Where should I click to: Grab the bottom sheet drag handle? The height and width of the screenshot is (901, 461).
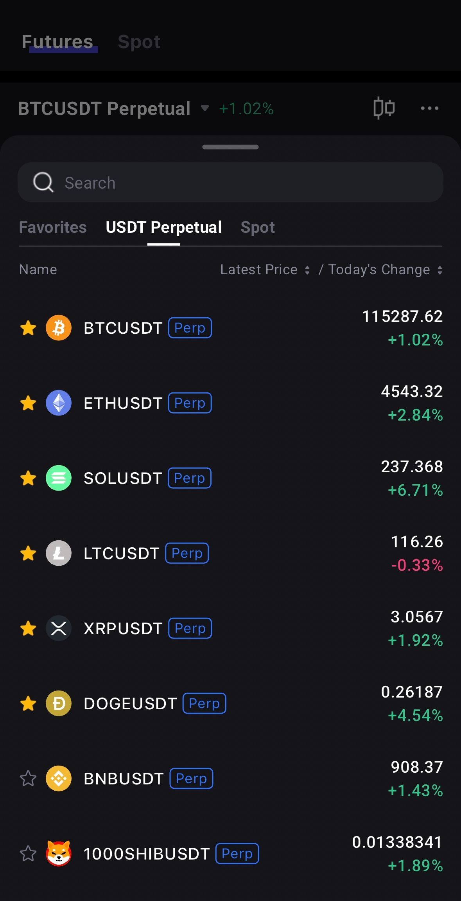[x=230, y=147]
